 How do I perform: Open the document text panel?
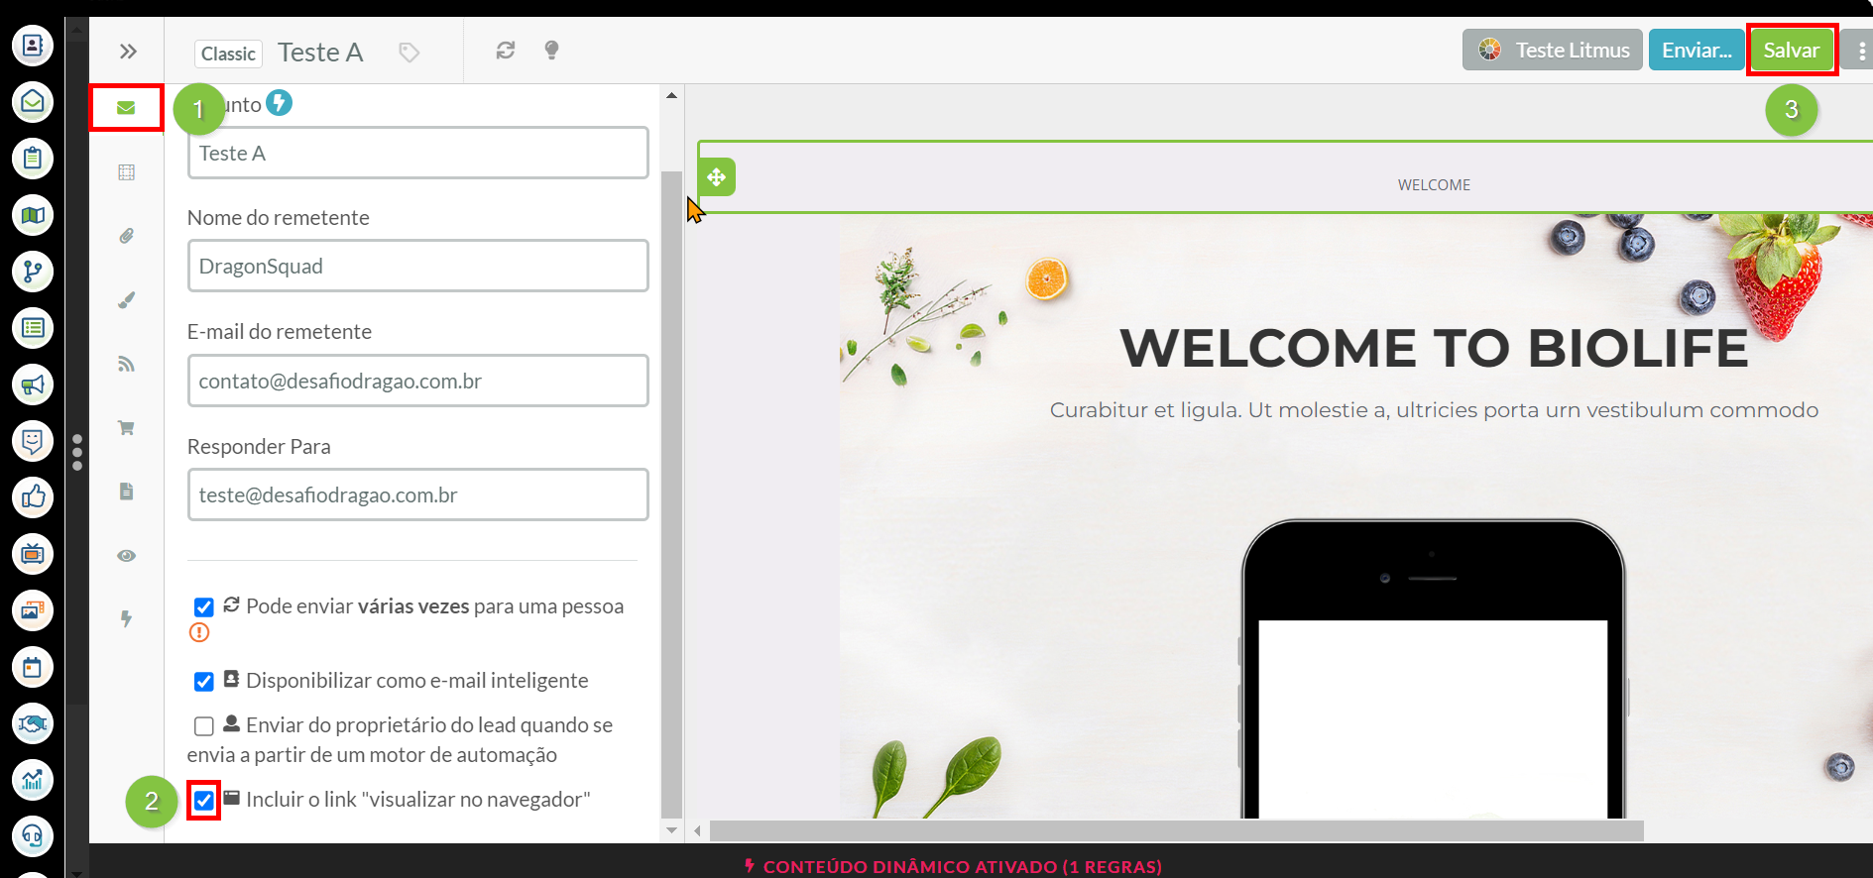(126, 492)
